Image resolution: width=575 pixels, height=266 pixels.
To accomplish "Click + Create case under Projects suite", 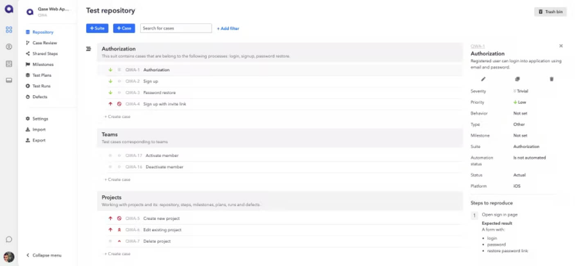I will [117, 254].
